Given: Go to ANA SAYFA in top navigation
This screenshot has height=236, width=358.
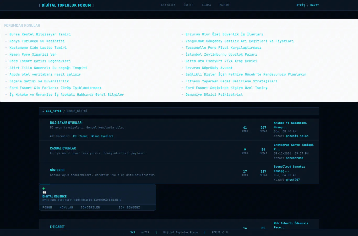Looking at the screenshot, I should 168,5.
